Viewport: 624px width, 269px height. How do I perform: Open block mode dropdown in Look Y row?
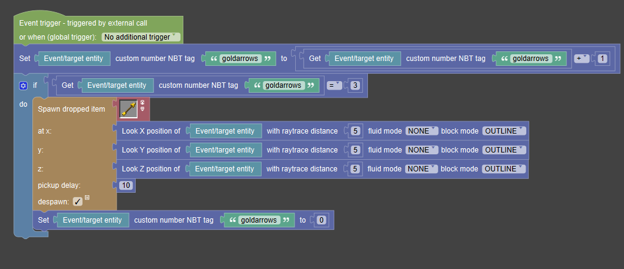504,150
